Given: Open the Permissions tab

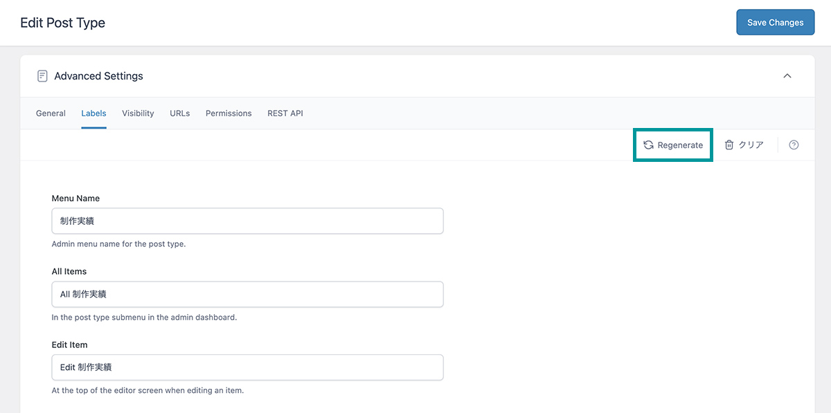Looking at the screenshot, I should (229, 113).
